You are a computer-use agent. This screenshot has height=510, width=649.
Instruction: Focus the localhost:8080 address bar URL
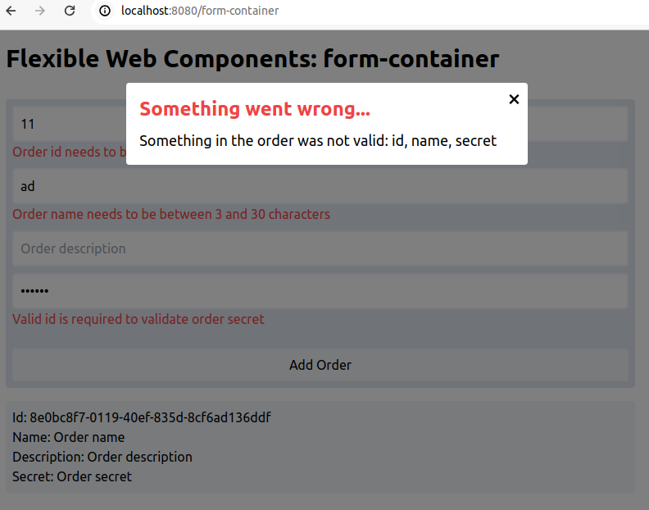pos(200,11)
